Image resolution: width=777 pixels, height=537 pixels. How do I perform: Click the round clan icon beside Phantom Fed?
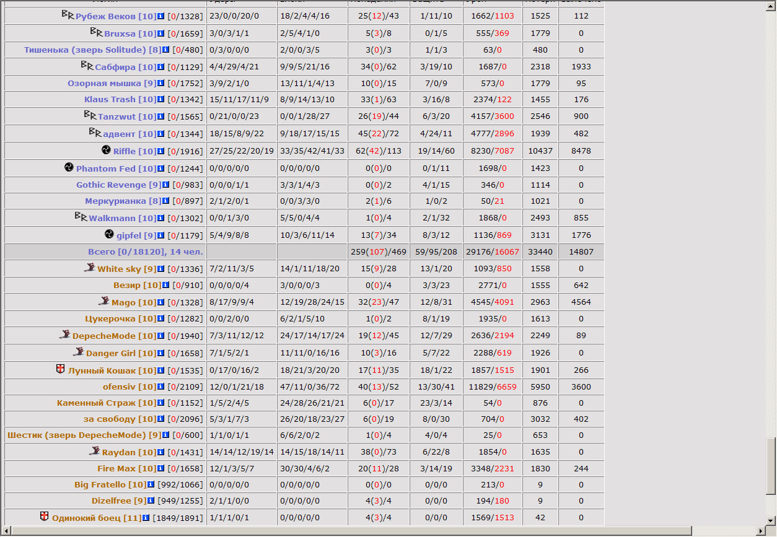click(x=69, y=167)
